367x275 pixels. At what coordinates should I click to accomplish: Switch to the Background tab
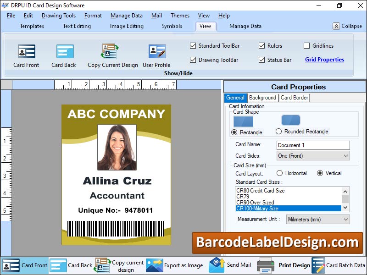pos(262,98)
